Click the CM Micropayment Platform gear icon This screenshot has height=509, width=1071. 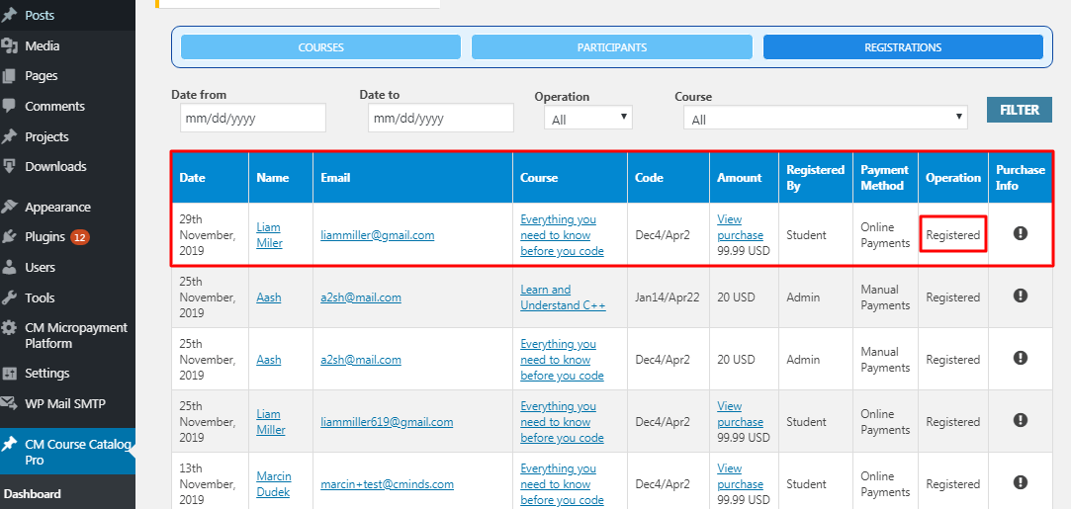10,328
